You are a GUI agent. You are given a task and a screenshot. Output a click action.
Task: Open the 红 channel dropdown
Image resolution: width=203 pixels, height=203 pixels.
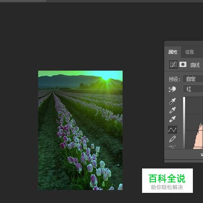(193, 89)
